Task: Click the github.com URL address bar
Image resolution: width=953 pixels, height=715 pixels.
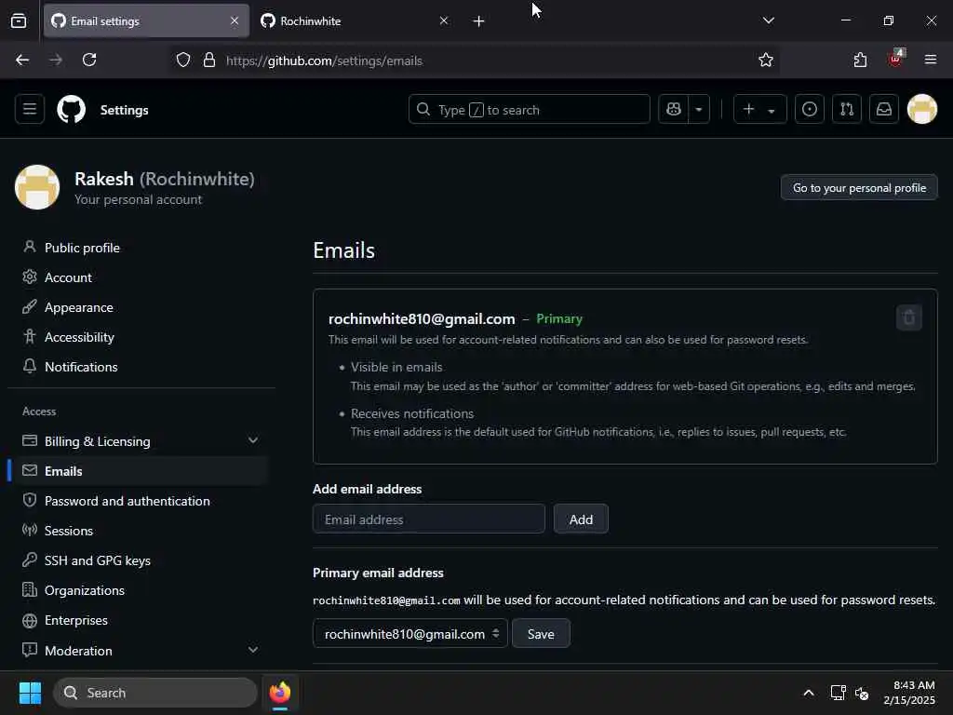Action: (486, 61)
